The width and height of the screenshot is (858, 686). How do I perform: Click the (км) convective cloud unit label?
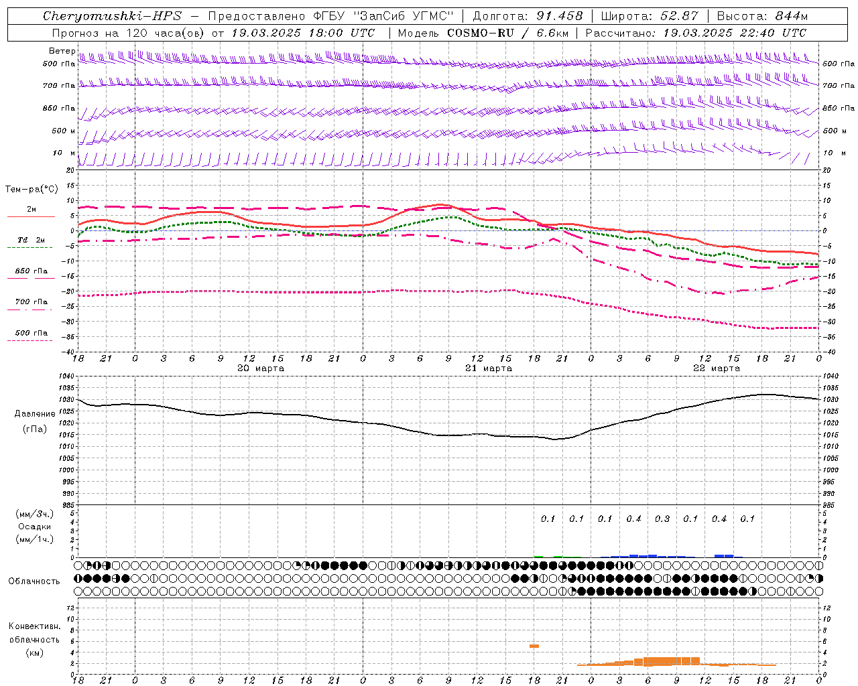(34, 653)
